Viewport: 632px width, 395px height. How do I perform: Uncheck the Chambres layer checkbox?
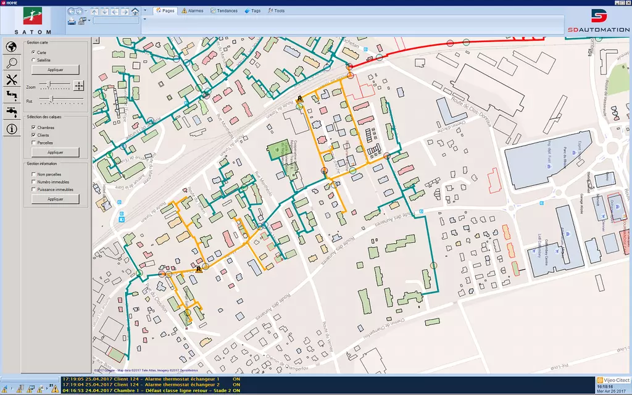coord(33,127)
